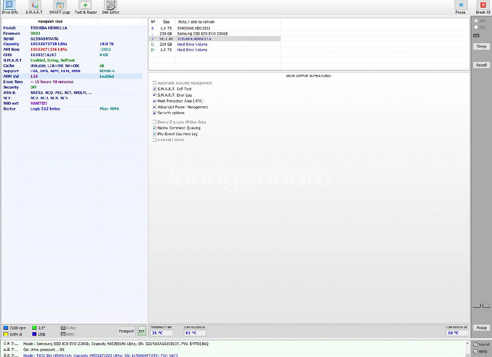
Task: Open the S.M.A.R.T toolbar icon
Action: pos(34,7)
